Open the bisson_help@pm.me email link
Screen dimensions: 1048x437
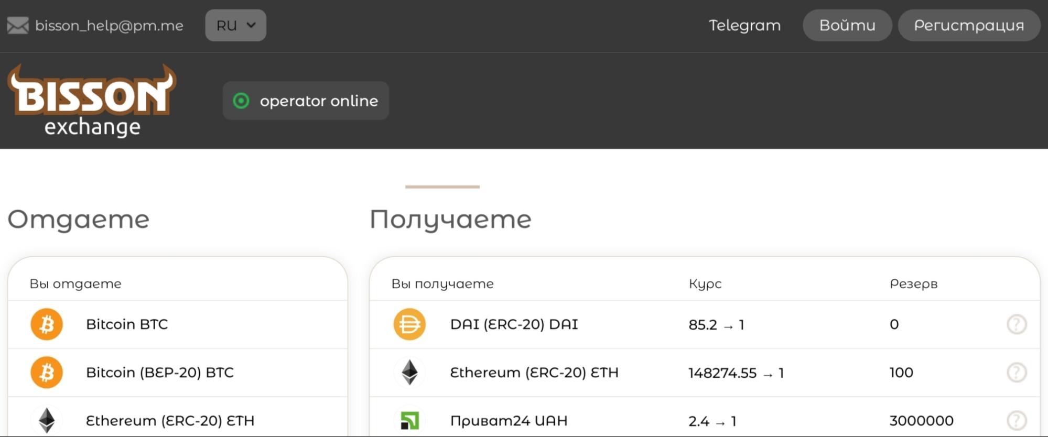click(109, 25)
